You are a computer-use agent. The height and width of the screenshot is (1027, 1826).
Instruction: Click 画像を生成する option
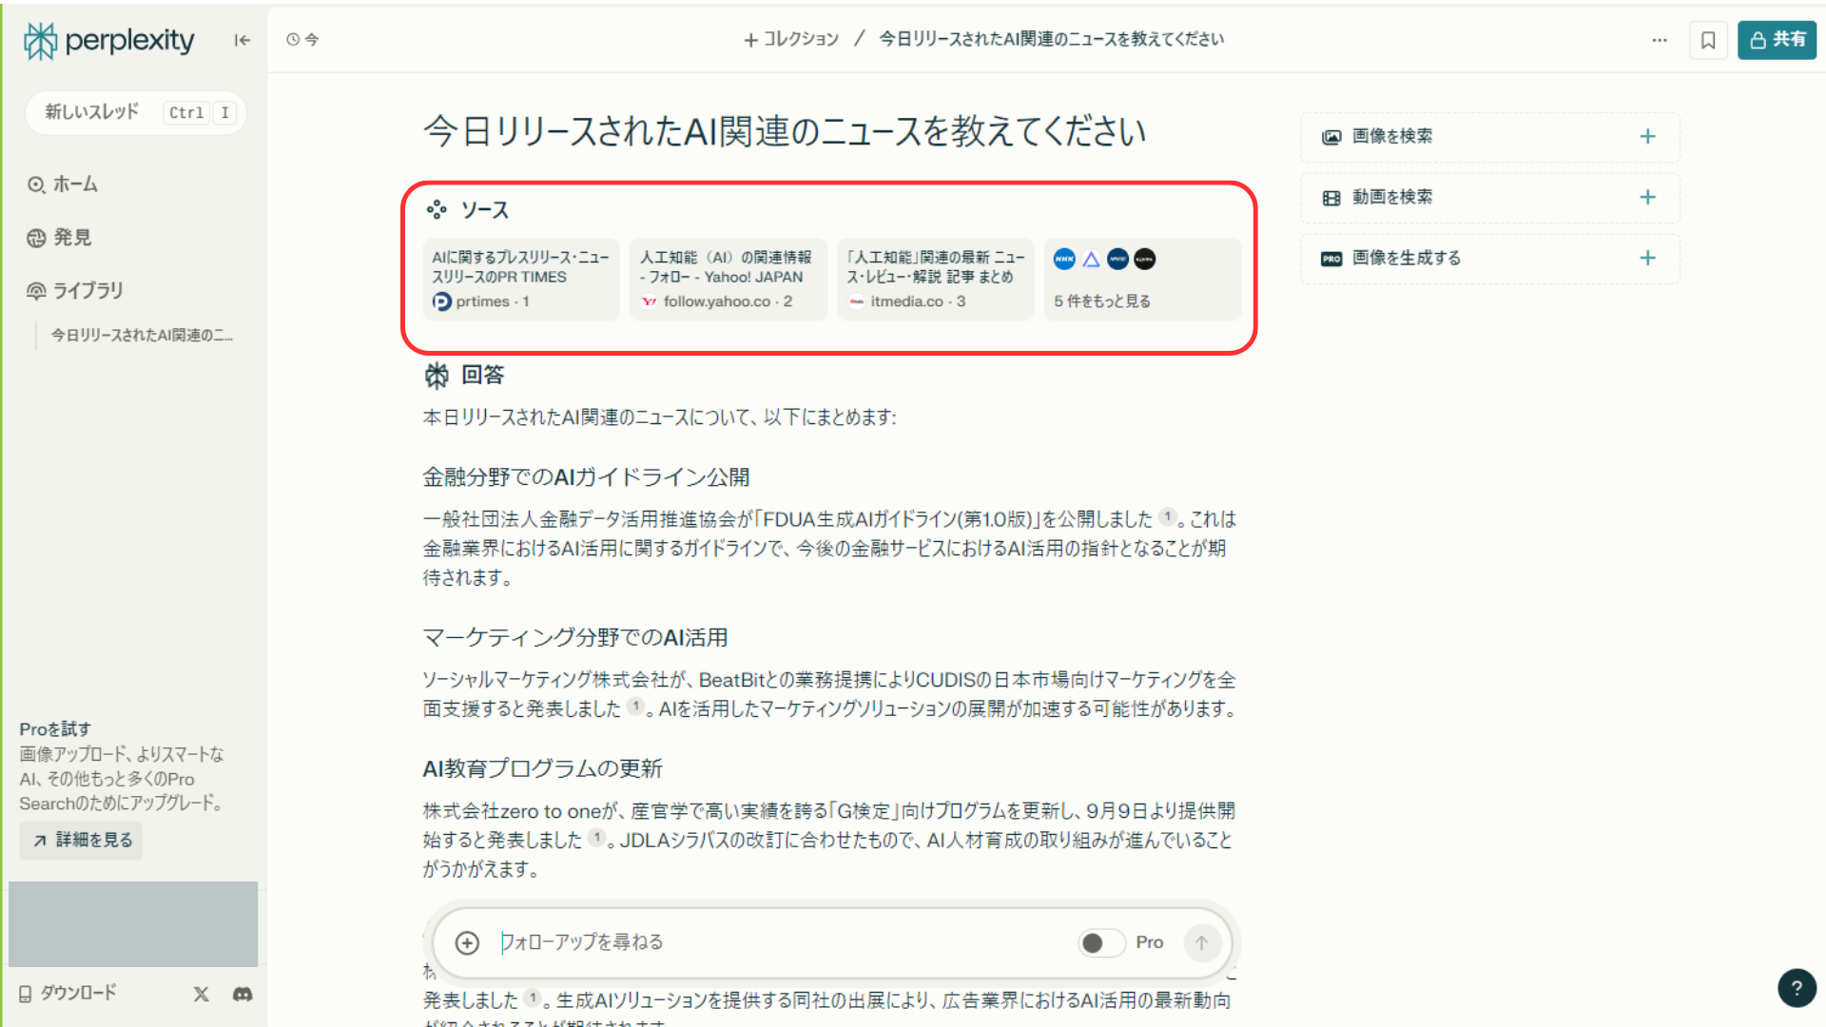1490,259
